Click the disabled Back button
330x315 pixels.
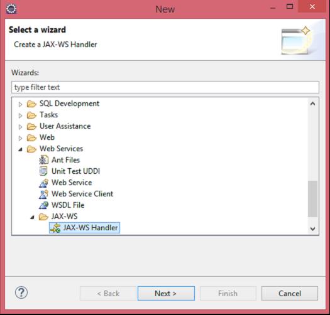pyautogui.click(x=108, y=294)
